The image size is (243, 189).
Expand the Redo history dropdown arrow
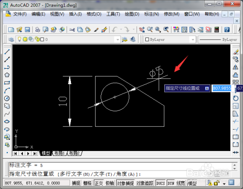(x=134, y=30)
